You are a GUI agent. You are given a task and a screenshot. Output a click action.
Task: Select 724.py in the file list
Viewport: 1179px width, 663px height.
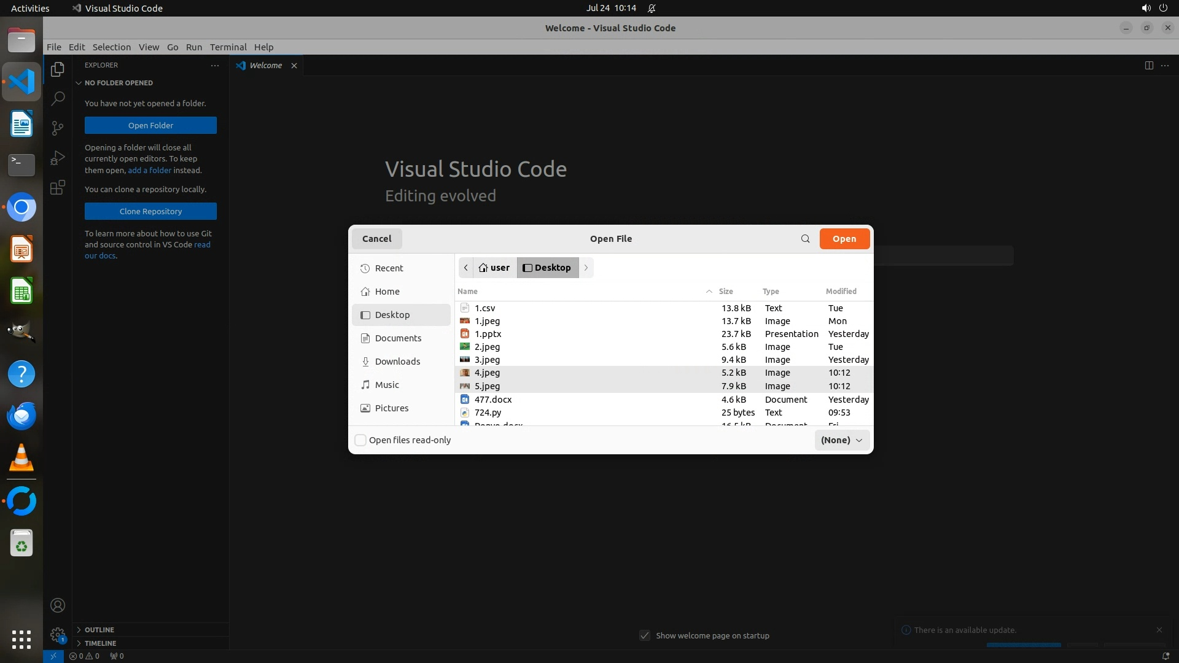[488, 413]
